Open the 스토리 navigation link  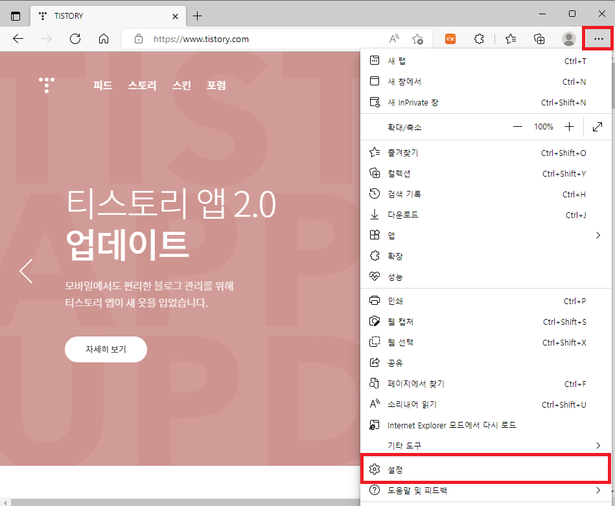[x=143, y=85]
